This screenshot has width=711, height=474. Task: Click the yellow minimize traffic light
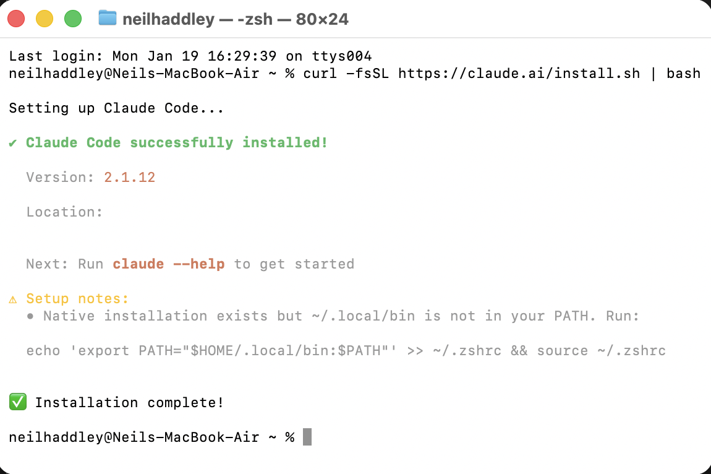tap(45, 19)
